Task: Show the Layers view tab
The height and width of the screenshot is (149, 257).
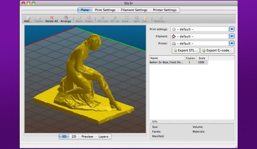Action: (x=103, y=136)
